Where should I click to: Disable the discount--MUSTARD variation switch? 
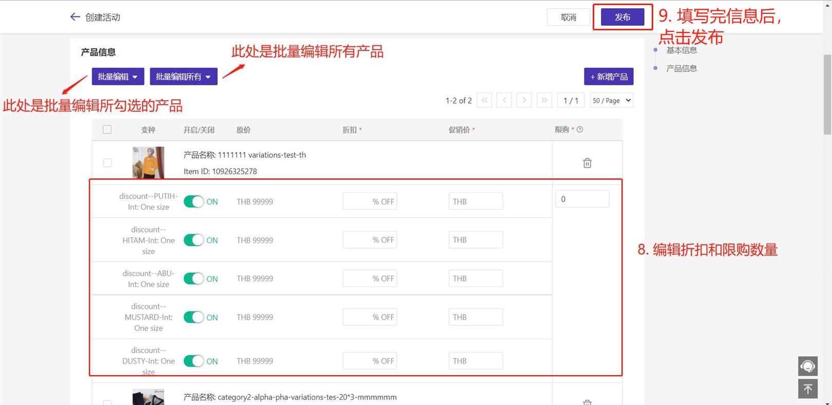pyautogui.click(x=194, y=317)
